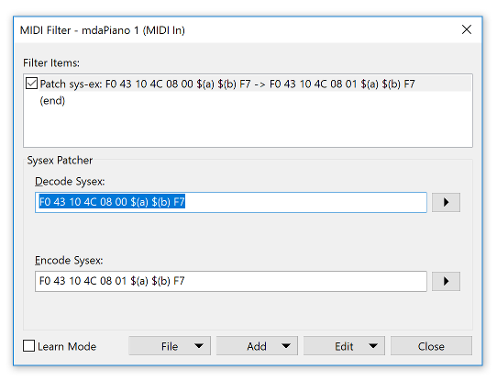The height and width of the screenshot is (381, 497).
Task: Click into the Encode Sysex input field
Action: click(231, 281)
